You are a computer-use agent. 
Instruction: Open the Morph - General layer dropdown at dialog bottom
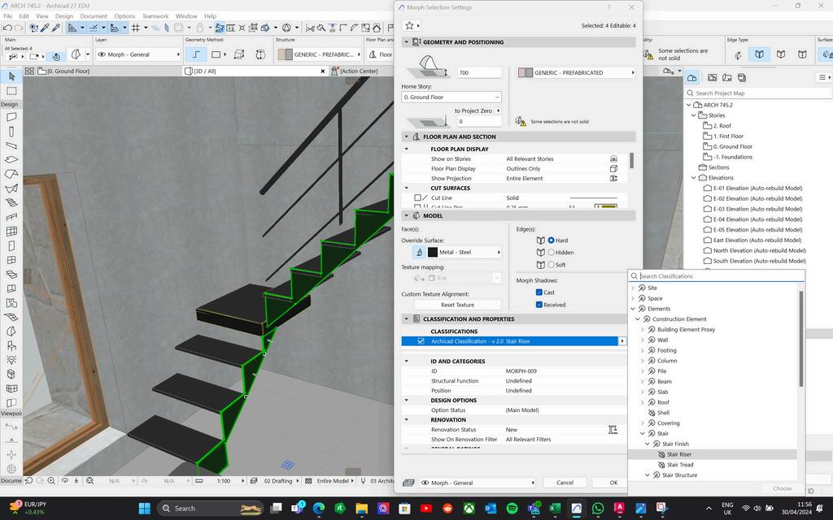pos(477,483)
